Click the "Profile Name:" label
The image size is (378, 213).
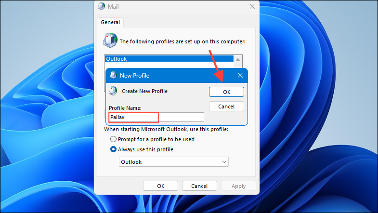coord(125,108)
